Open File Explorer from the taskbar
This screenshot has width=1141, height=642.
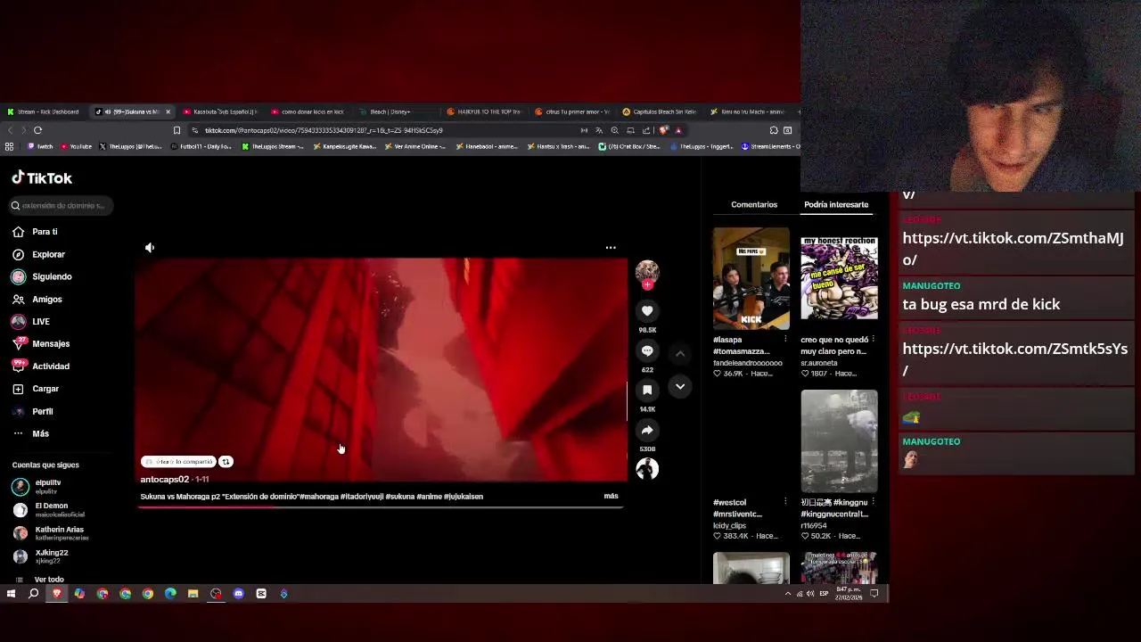(193, 594)
